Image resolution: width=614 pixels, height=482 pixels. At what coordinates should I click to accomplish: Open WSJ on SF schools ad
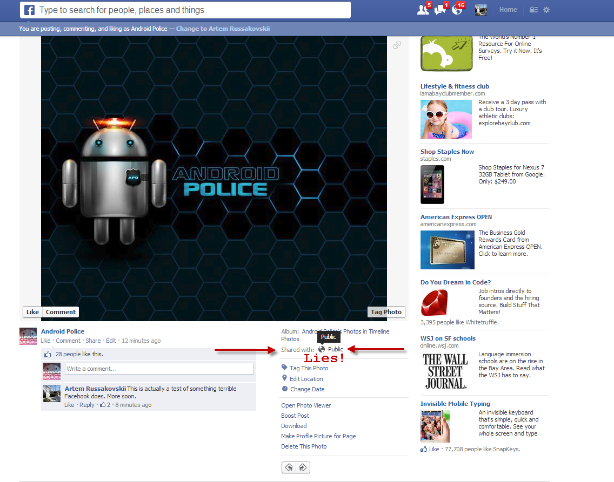tap(448, 338)
